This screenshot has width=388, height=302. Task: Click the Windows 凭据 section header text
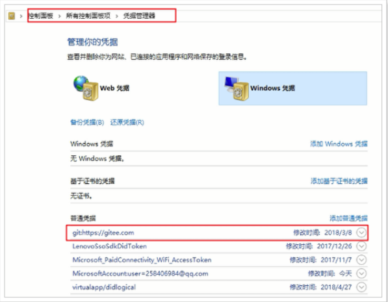point(92,144)
